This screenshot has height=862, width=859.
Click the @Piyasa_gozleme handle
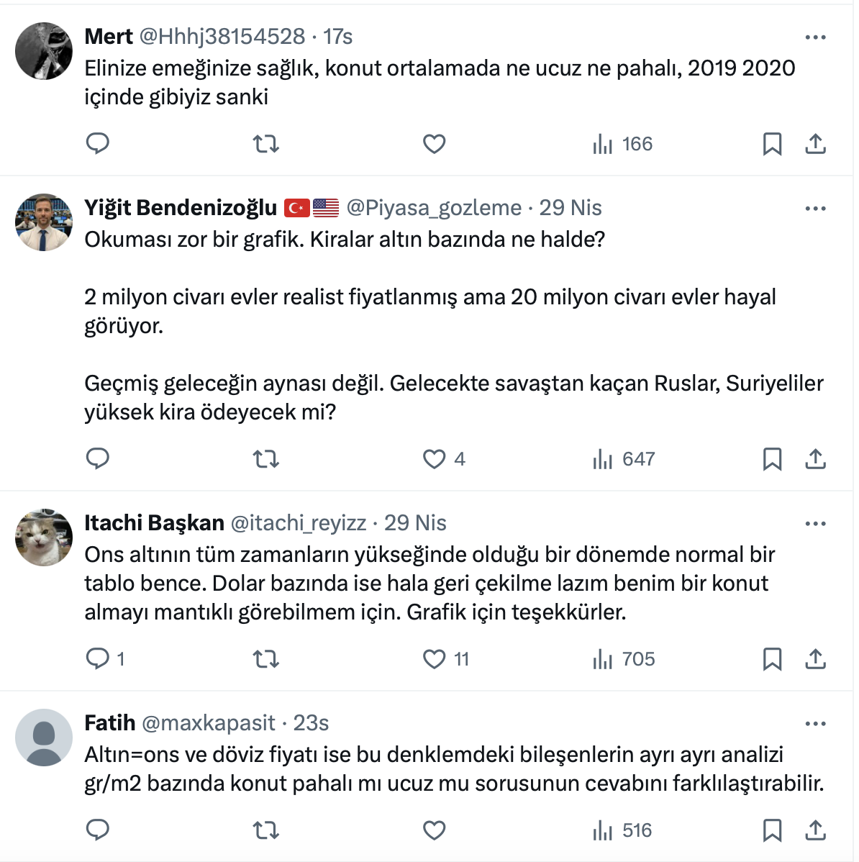pyautogui.click(x=434, y=208)
